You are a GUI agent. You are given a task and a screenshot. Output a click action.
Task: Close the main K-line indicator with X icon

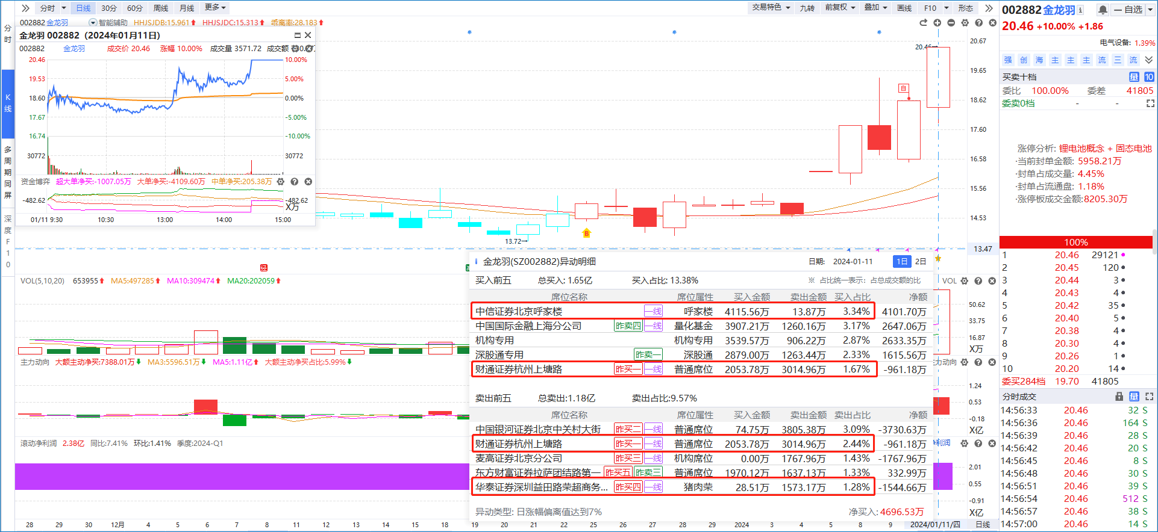tap(992, 23)
